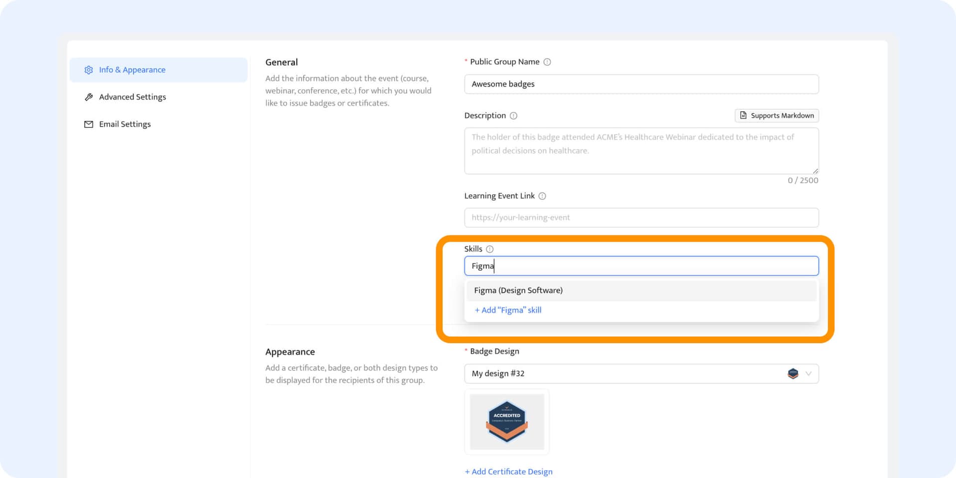
Task: Switch to the Email Settings section
Action: click(x=124, y=124)
